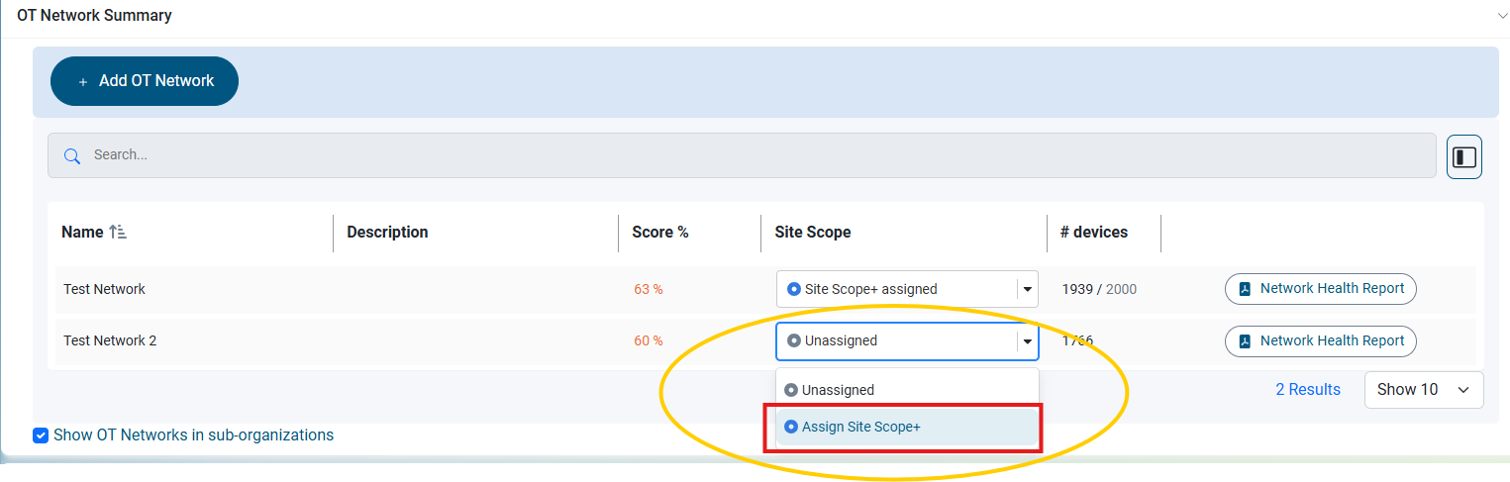
Task: Choose Unassigned option in dropdown list
Action: pyautogui.click(x=907, y=390)
